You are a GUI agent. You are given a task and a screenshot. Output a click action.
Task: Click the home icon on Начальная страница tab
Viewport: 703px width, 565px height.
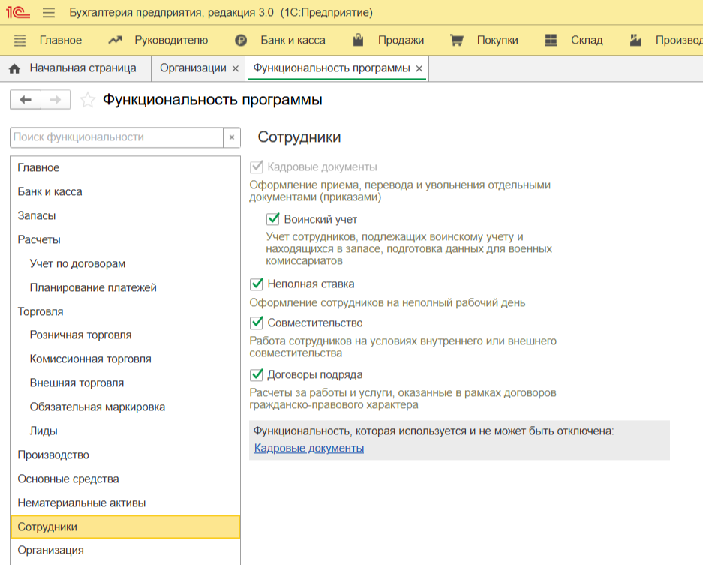[14, 68]
